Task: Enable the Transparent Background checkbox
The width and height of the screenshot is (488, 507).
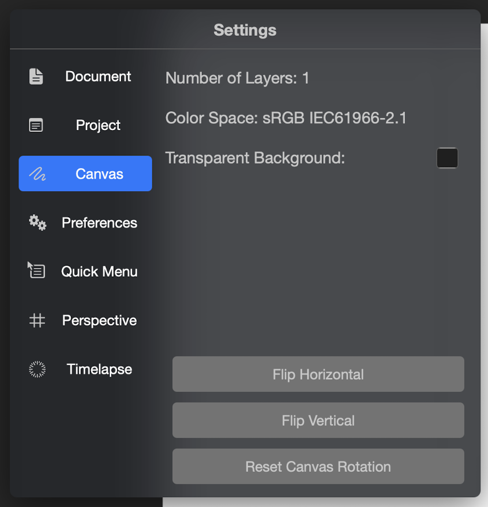Action: [x=447, y=158]
